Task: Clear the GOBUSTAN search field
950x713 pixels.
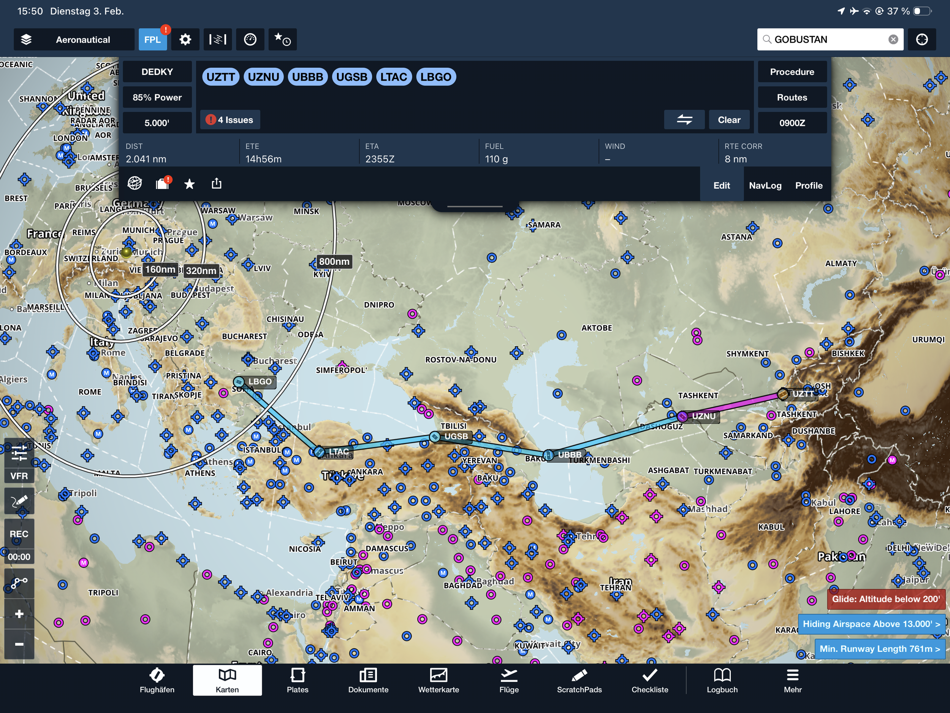Action: (893, 40)
